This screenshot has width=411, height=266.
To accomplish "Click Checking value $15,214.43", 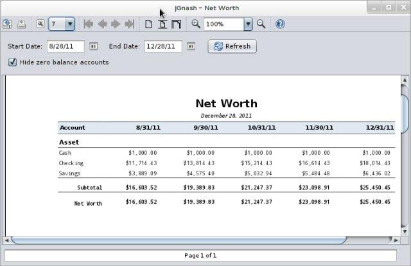I will point(257,163).
